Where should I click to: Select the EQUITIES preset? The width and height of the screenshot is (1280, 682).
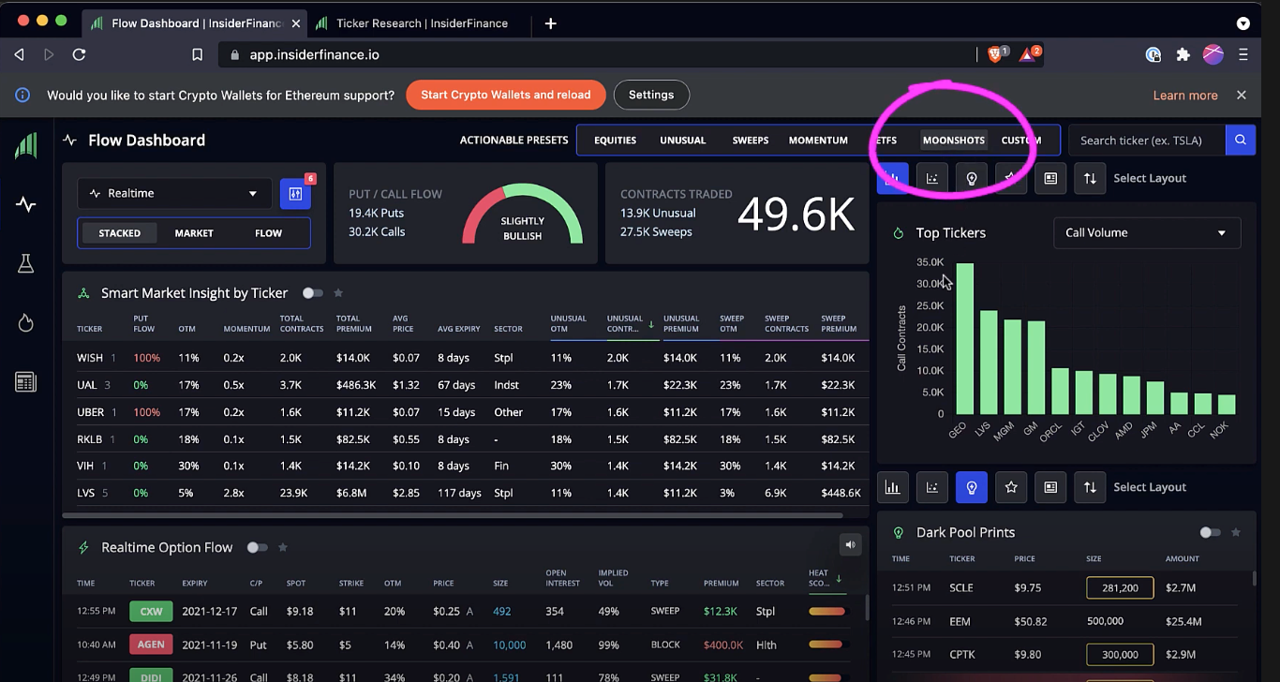[615, 141]
